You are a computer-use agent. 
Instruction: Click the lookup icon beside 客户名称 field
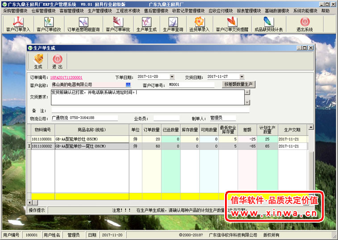tap(128, 85)
